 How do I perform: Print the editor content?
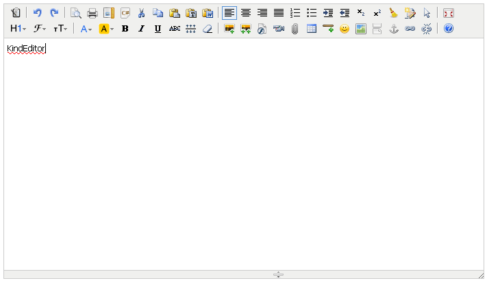pos(92,13)
